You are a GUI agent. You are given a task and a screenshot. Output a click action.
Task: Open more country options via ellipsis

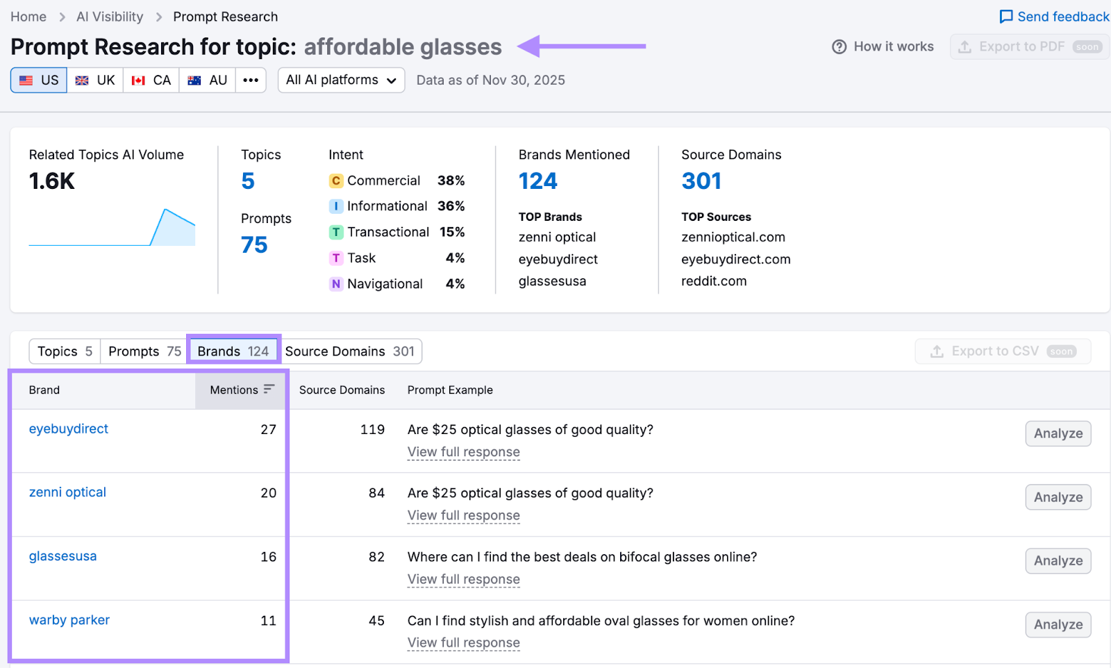(251, 80)
